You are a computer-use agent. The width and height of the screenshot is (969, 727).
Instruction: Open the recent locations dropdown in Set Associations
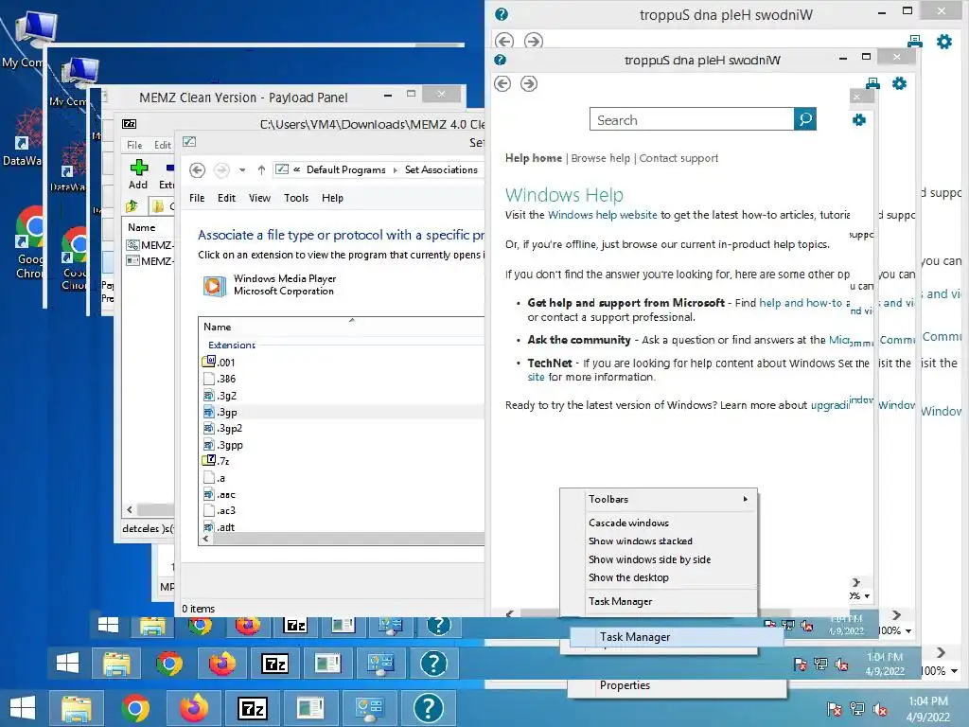click(x=242, y=170)
